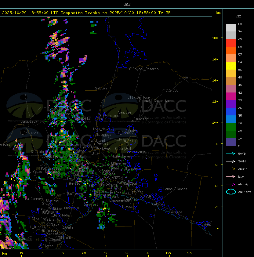Select the red 60–65 dBZ swatch
Screen dimensions: 254x257
(x=231, y=43)
